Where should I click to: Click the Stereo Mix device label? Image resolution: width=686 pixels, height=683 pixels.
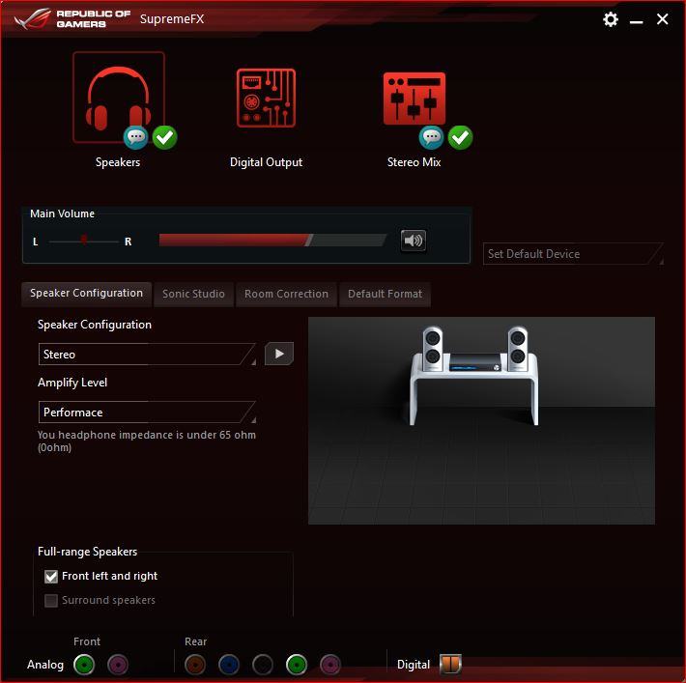[414, 162]
